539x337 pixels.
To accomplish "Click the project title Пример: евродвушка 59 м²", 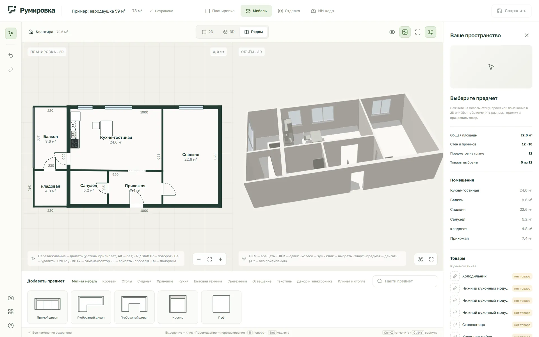I will (99, 11).
